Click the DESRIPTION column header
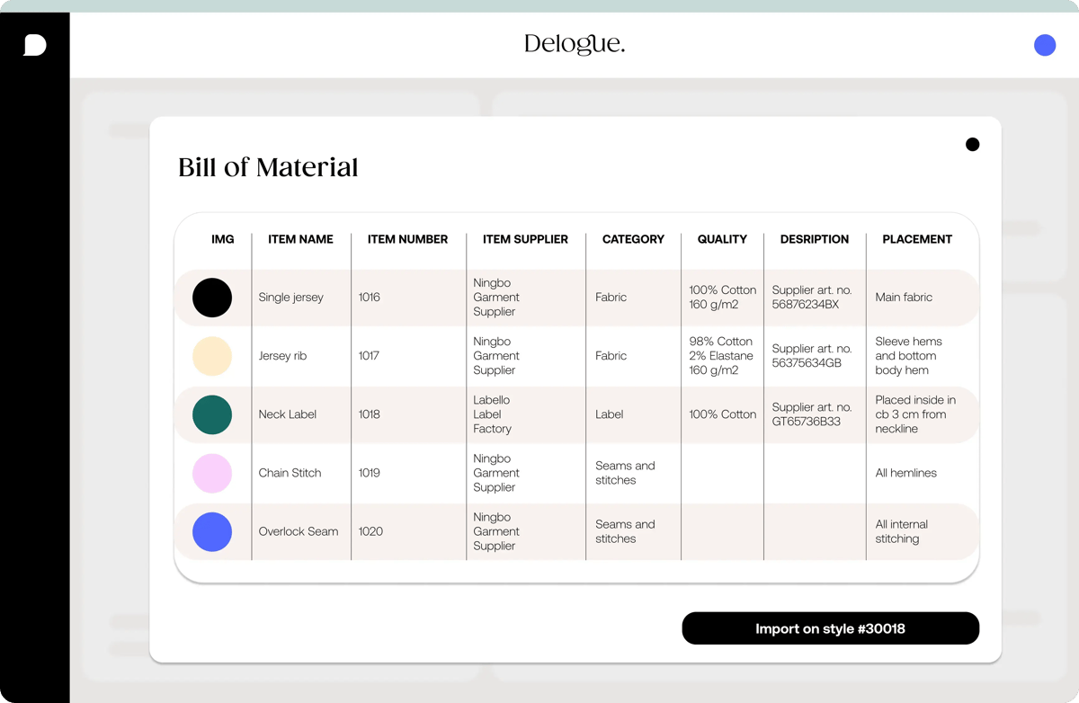 (815, 239)
